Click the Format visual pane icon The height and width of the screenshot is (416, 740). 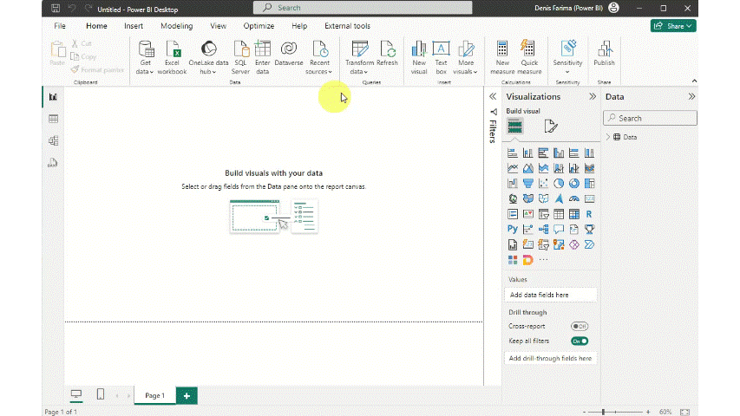[551, 127]
